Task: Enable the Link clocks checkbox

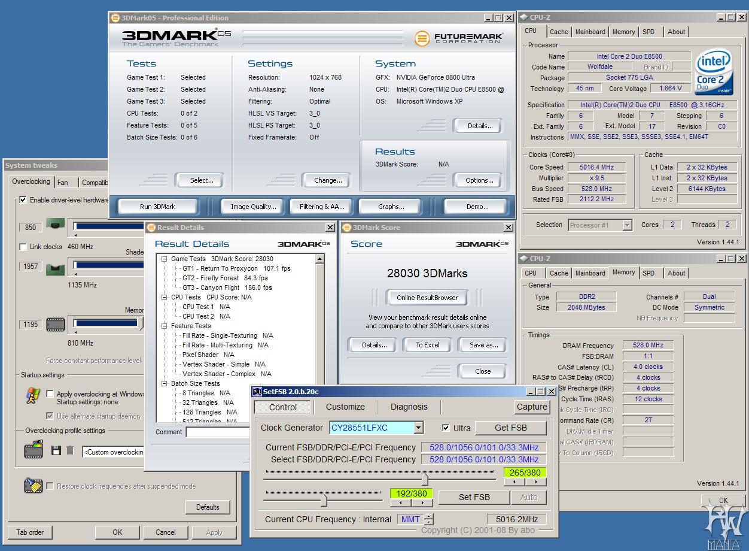Action: click(23, 247)
